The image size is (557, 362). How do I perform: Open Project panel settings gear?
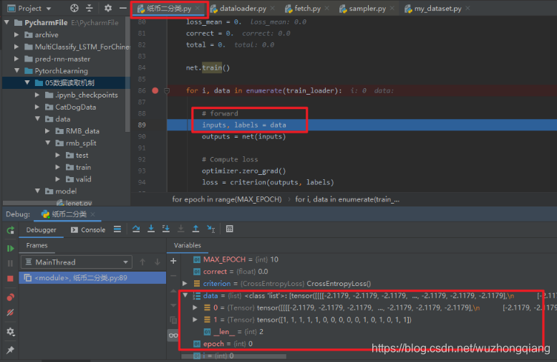pyautogui.click(x=107, y=9)
